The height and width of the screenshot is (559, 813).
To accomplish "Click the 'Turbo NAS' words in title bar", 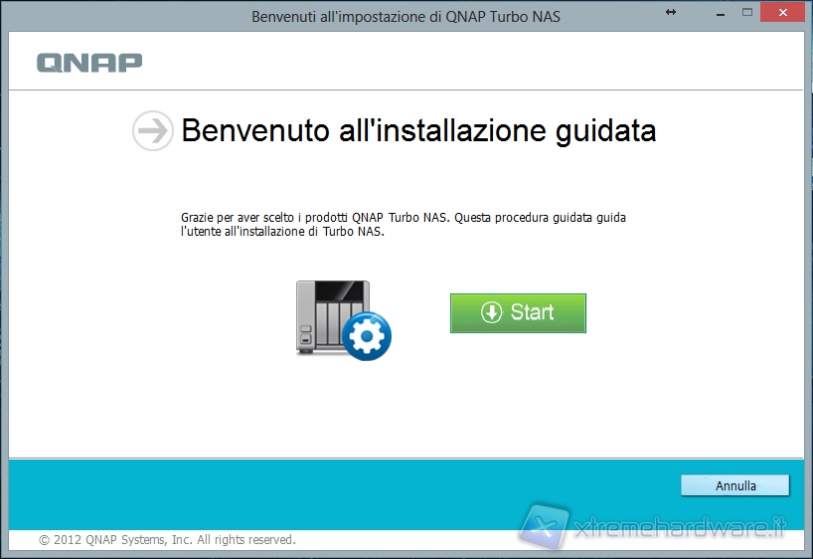I will [x=525, y=17].
